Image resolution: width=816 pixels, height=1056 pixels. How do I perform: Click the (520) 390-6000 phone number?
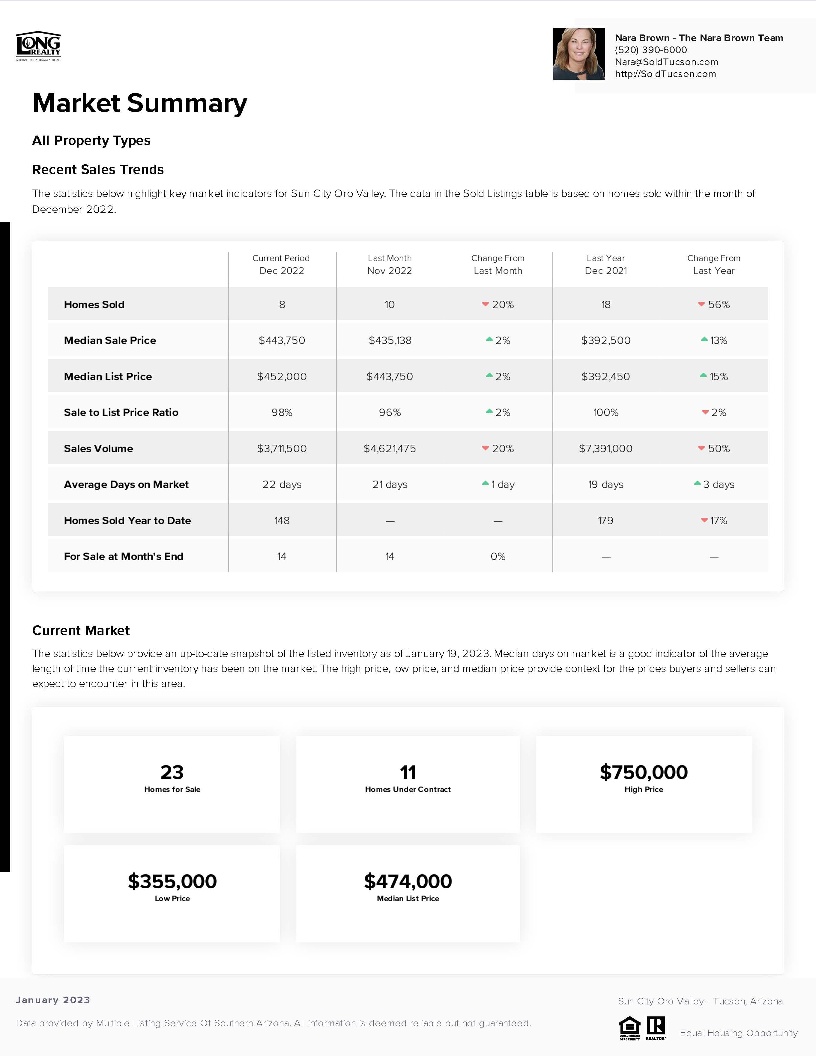tap(651, 50)
